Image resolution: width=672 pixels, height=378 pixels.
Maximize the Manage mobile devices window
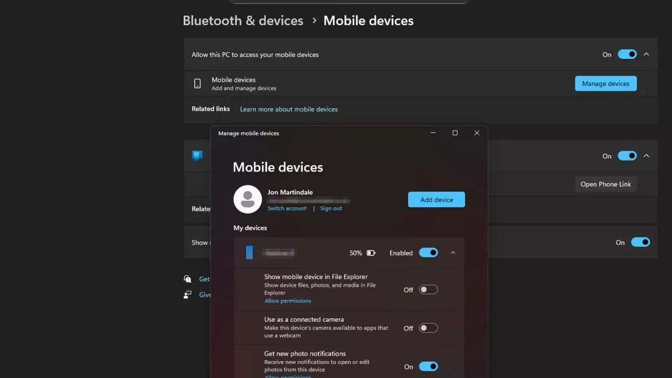pos(455,133)
